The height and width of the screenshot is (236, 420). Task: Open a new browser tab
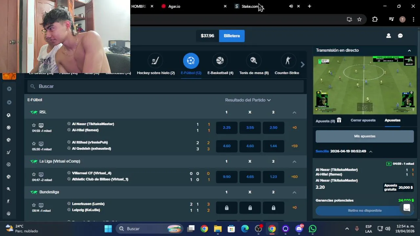[309, 6]
